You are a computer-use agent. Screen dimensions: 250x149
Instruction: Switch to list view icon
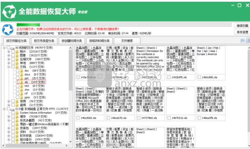pos(242,40)
